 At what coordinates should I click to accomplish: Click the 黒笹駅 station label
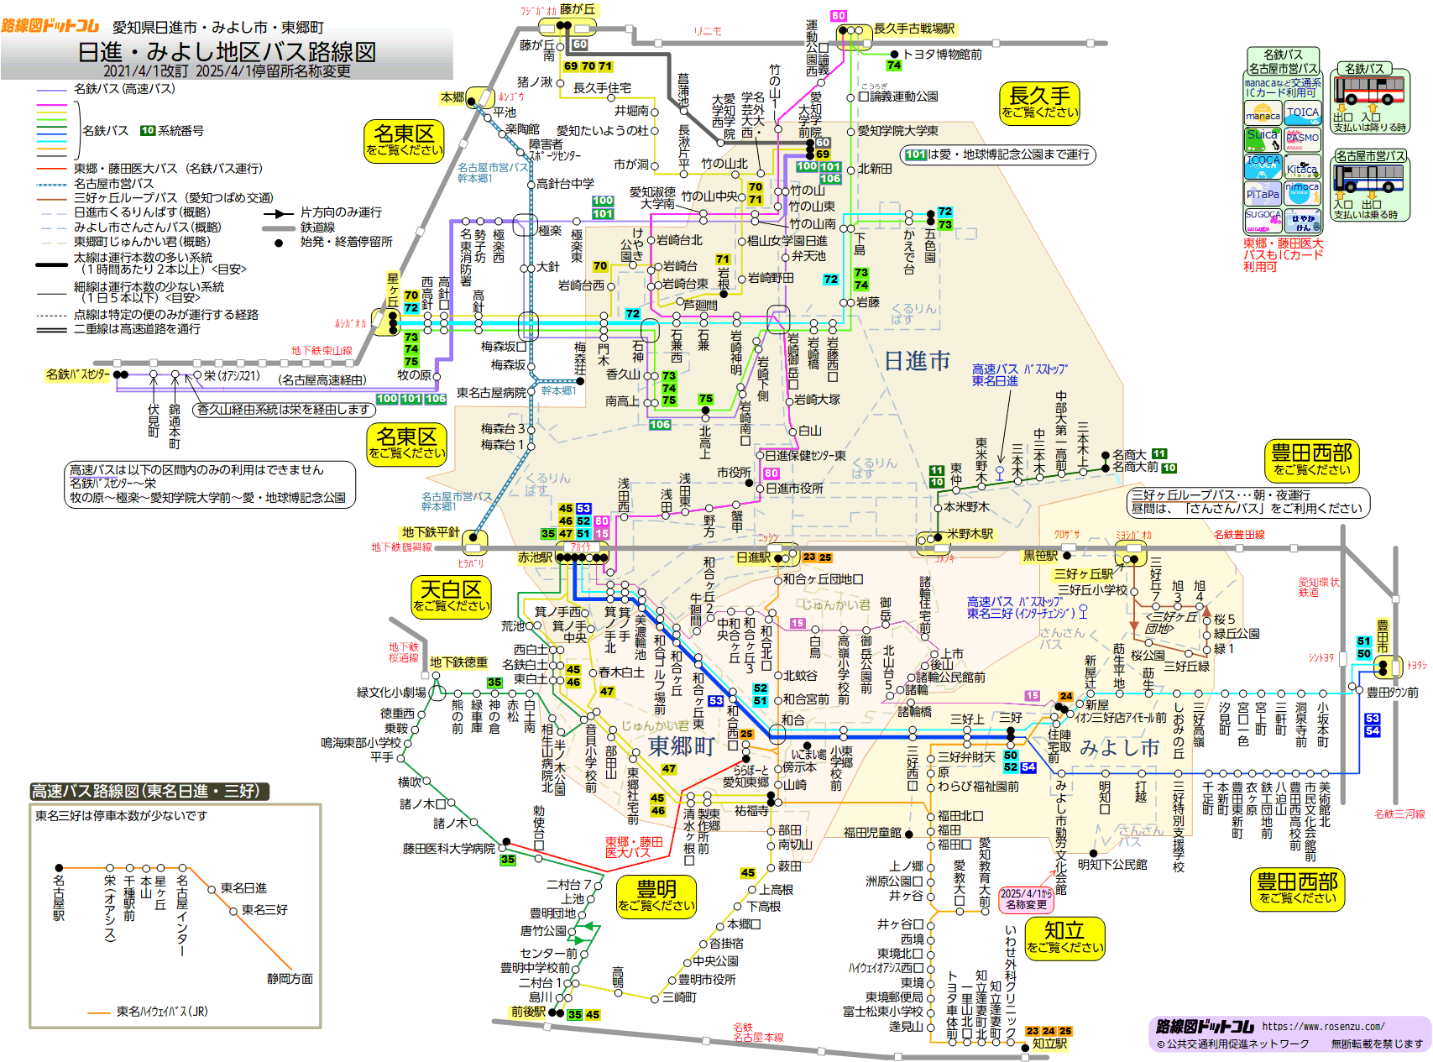coord(1040,556)
